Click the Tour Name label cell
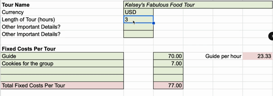Viewport: 273px width, 96px height. (62, 5)
